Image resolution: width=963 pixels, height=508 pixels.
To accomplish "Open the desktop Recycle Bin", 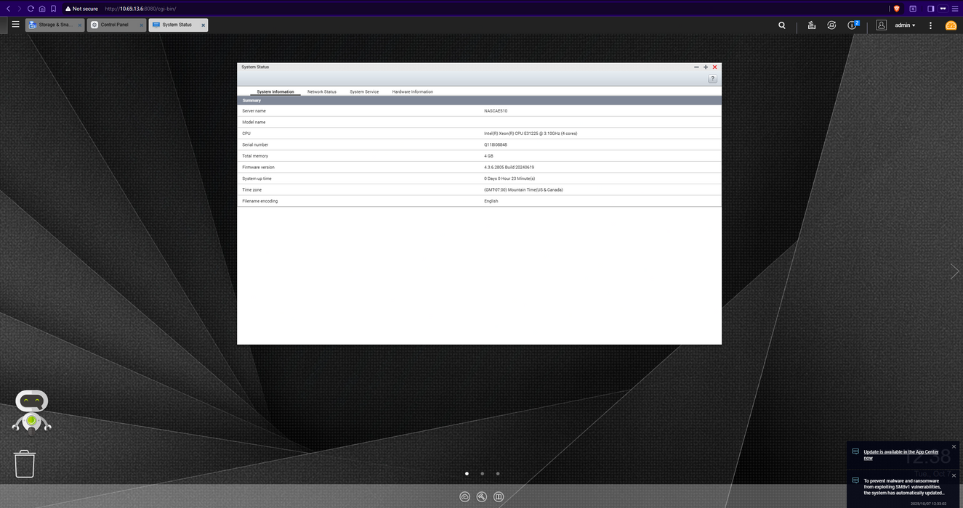I will pos(25,464).
